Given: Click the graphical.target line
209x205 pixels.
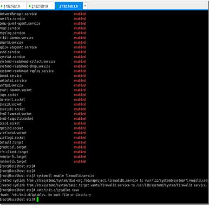Looking at the screenshot, I should pyautogui.click(x=13, y=147).
